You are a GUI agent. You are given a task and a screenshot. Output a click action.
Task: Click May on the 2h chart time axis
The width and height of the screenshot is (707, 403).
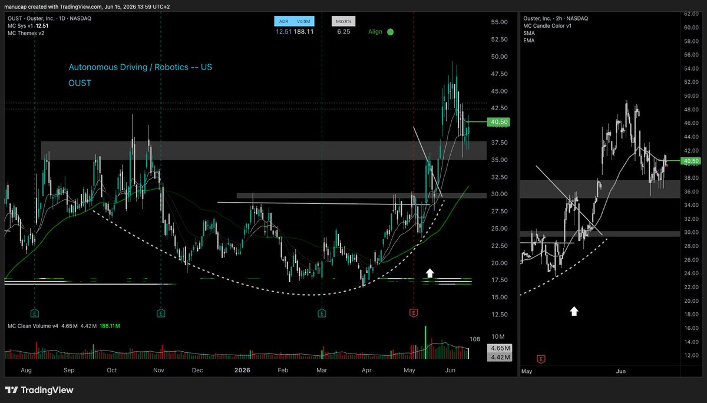click(527, 372)
